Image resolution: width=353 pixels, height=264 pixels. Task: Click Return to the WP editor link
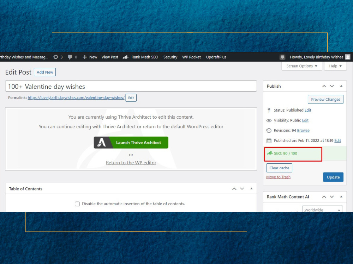(x=131, y=163)
